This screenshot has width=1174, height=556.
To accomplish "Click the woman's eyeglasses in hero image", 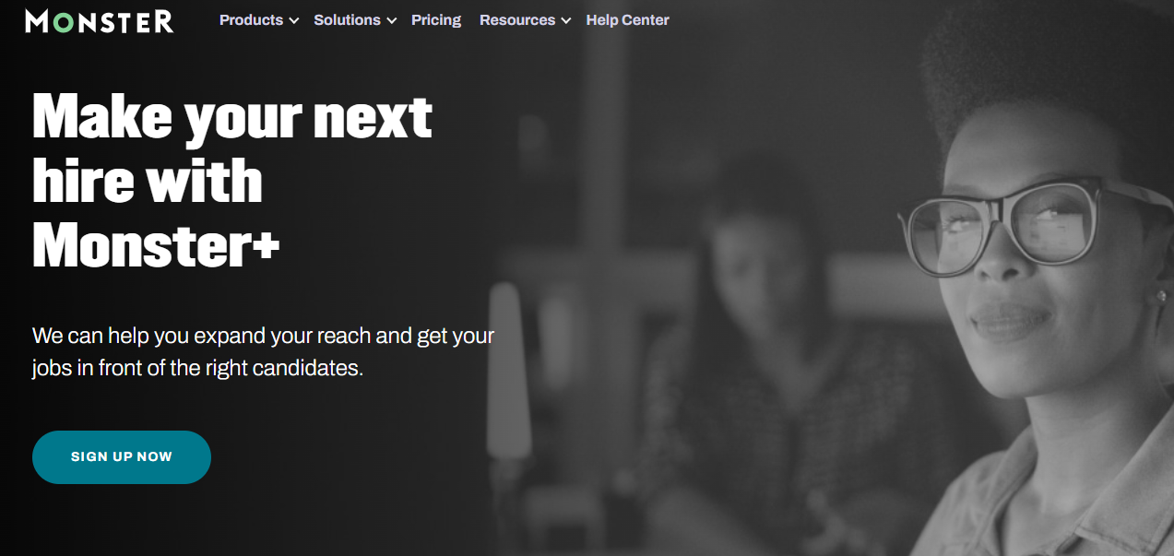I will (1024, 224).
